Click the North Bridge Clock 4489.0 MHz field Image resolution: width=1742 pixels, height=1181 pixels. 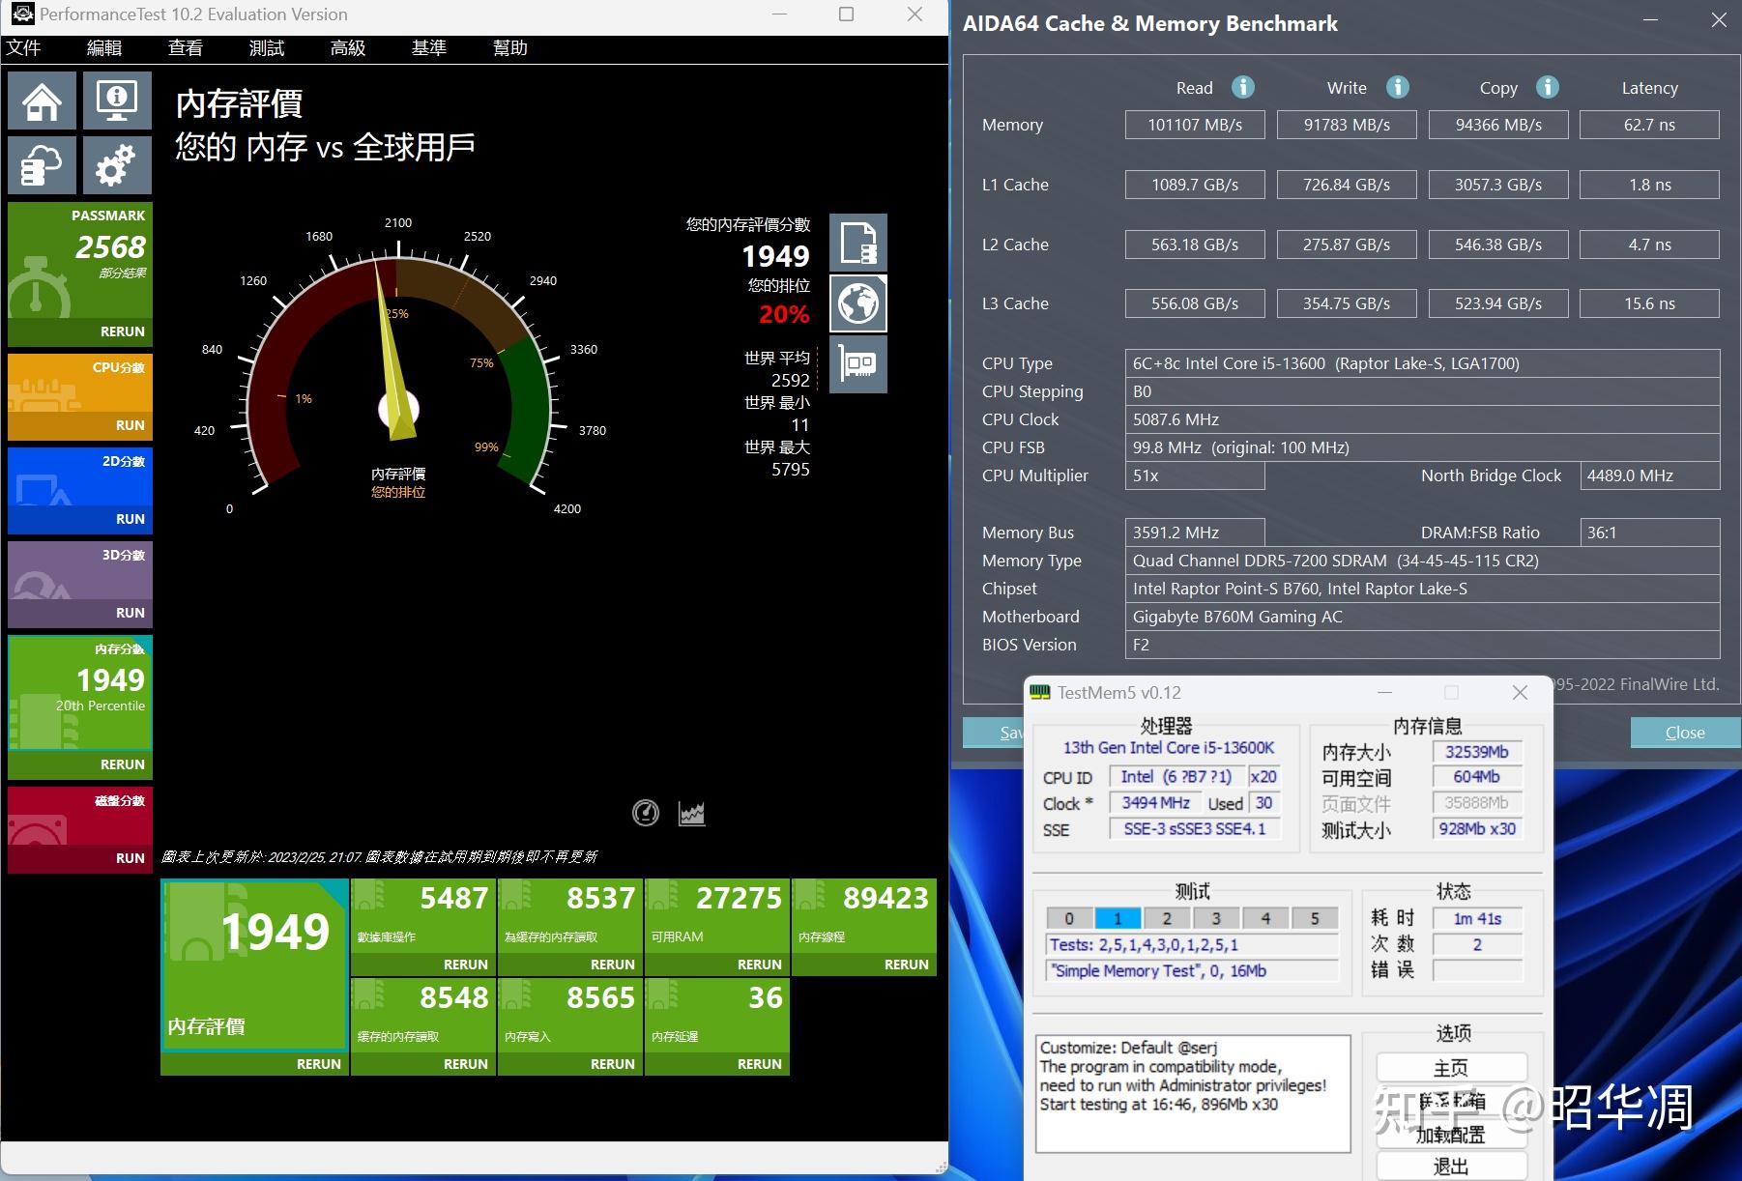pos(1649,475)
